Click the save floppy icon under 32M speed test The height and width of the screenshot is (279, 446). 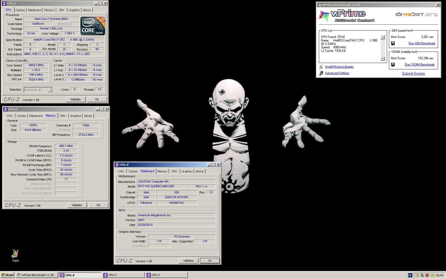(393, 43)
